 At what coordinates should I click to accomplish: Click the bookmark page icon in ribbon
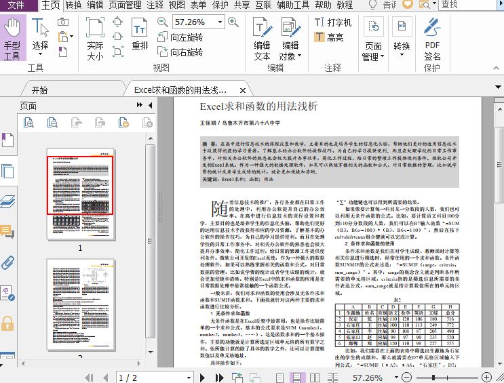pos(63,52)
